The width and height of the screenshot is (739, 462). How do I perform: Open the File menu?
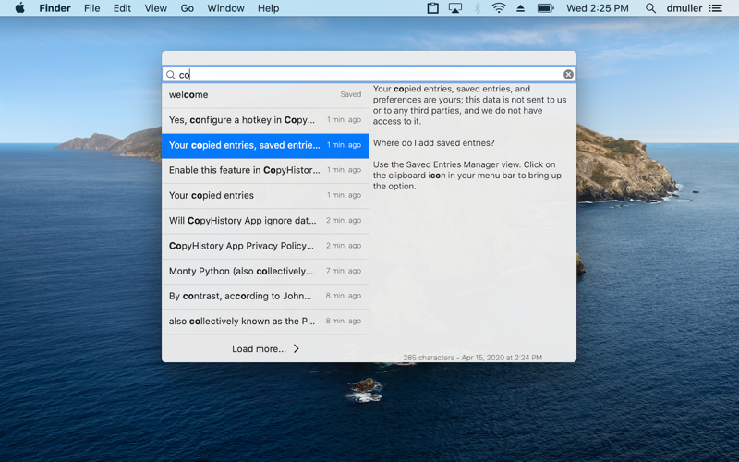(91, 8)
